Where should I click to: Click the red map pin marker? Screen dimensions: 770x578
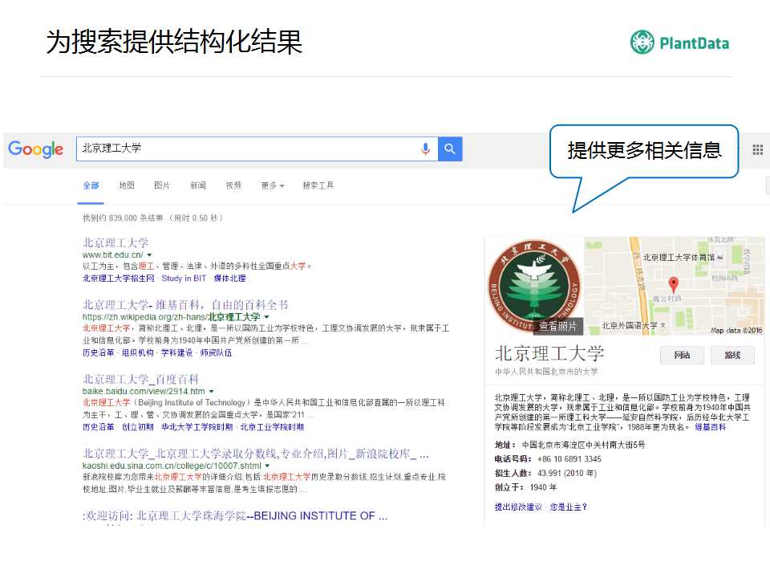coord(674,284)
